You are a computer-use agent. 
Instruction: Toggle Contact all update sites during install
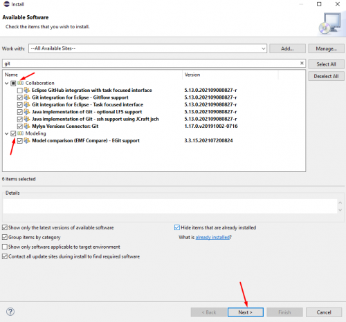click(x=5, y=256)
